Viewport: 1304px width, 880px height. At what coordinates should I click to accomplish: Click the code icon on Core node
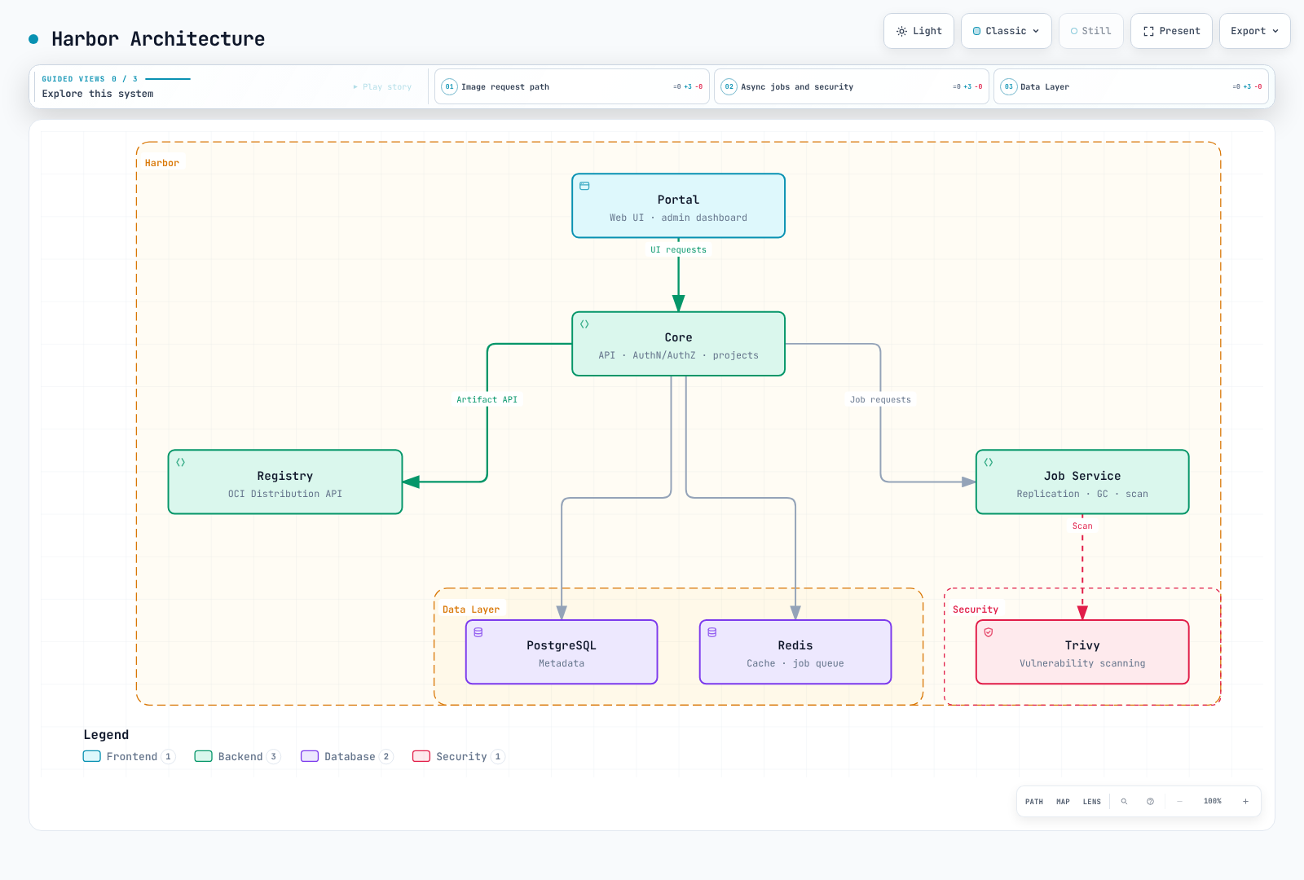pos(584,324)
